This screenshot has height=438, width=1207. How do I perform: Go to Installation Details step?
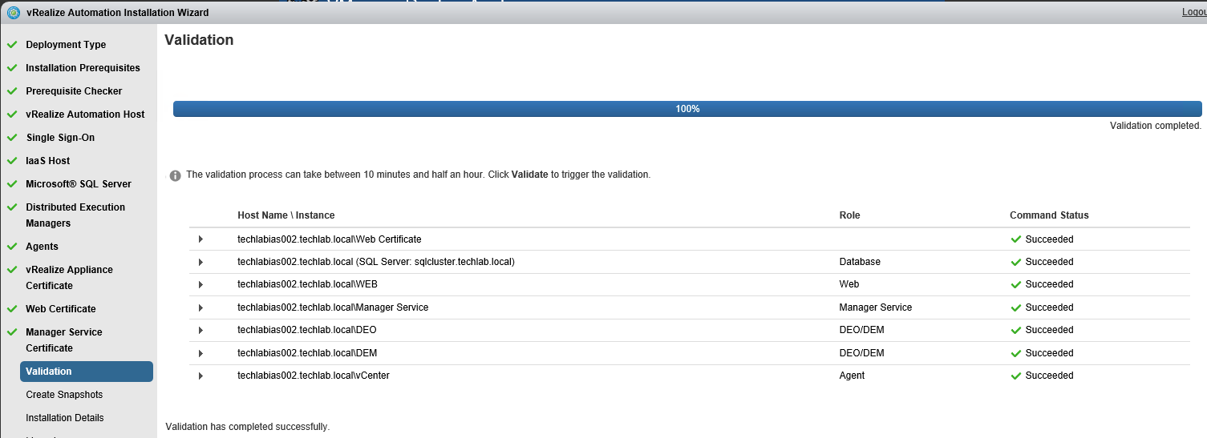pyautogui.click(x=65, y=418)
